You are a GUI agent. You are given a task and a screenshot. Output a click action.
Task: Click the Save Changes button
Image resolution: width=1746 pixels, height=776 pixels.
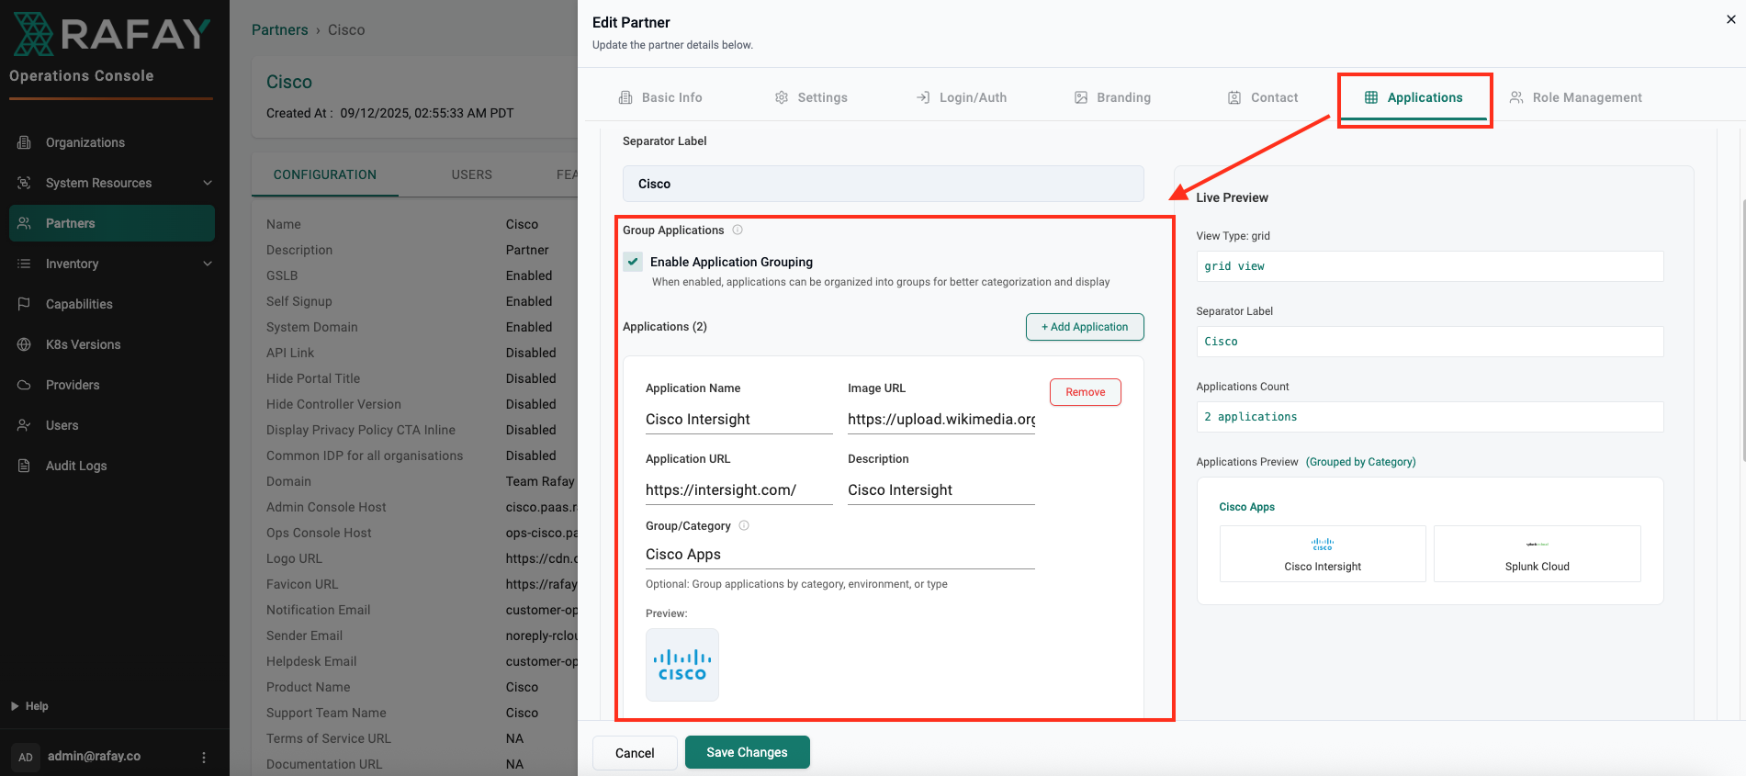pos(747,752)
